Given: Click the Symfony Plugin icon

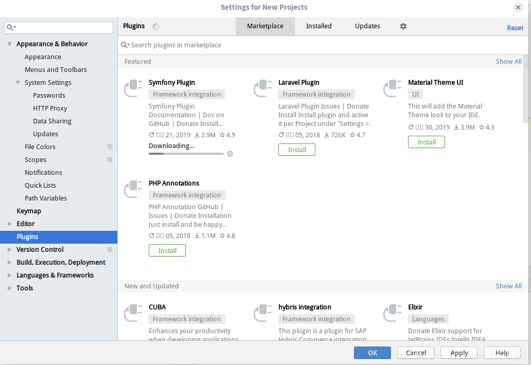Looking at the screenshot, I should [133, 88].
